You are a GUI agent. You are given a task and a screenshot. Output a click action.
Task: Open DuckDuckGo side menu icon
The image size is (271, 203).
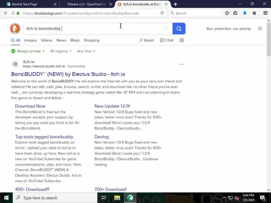pos(260,29)
